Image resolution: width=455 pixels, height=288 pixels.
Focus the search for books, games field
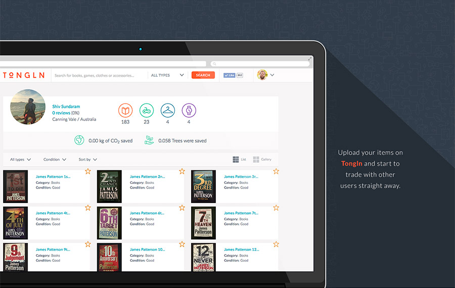[99, 75]
